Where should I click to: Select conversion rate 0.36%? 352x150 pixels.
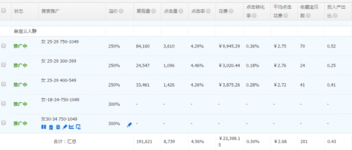click(x=253, y=46)
